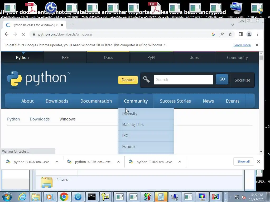The height and width of the screenshot is (202, 270).
Task: Click the Windows breadcrumb text
Action: [67, 119]
